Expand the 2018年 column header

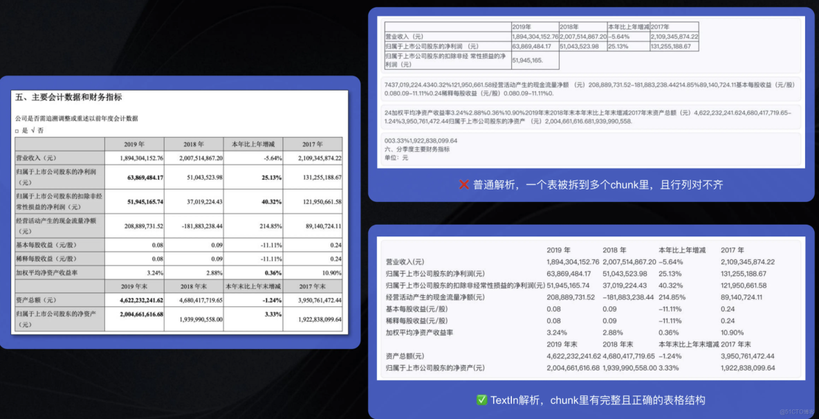click(x=193, y=145)
